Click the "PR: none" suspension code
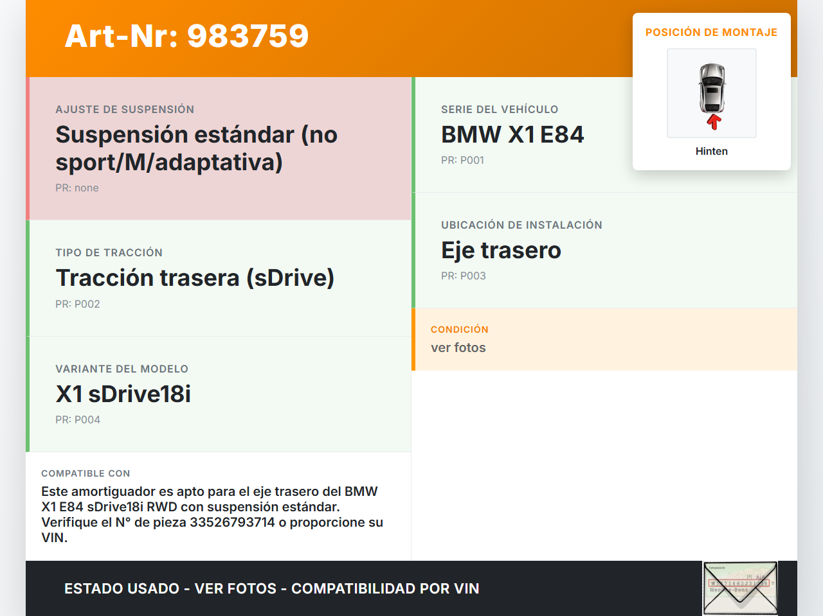Image resolution: width=823 pixels, height=616 pixels. click(77, 188)
